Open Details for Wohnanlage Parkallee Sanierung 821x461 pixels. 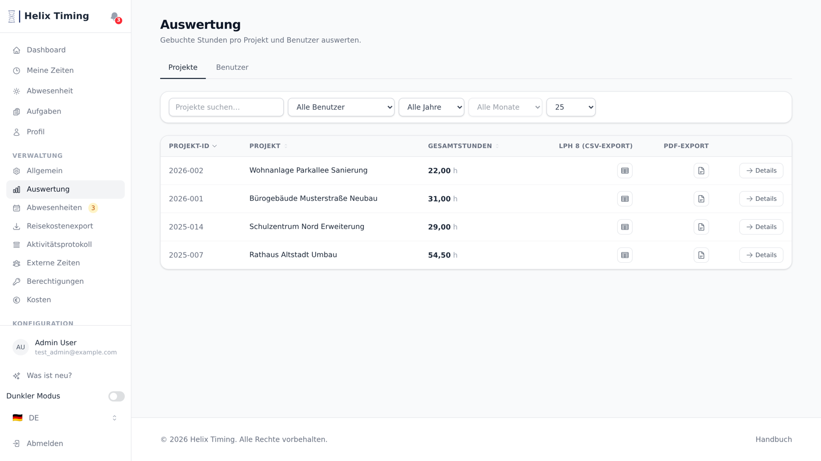761,171
